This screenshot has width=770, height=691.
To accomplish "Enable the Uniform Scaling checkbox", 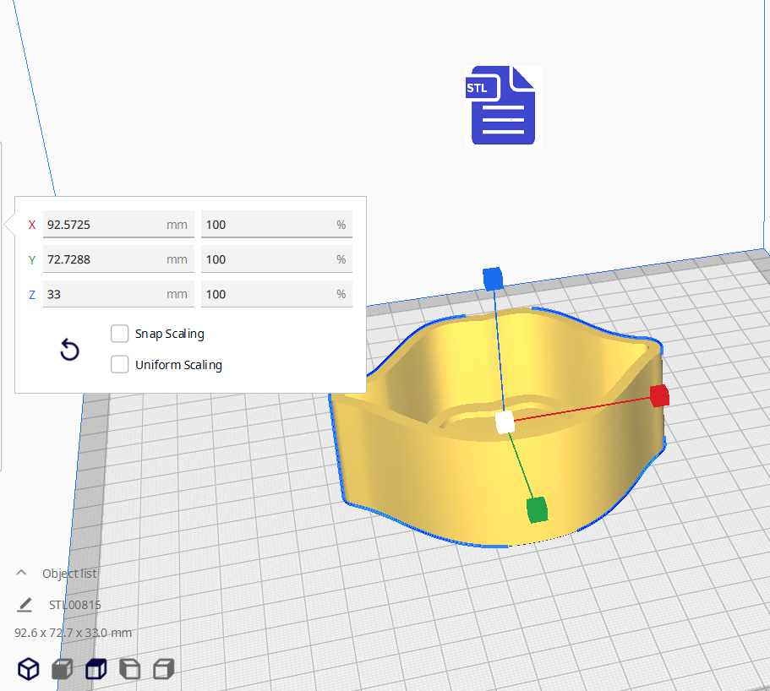I will point(120,365).
